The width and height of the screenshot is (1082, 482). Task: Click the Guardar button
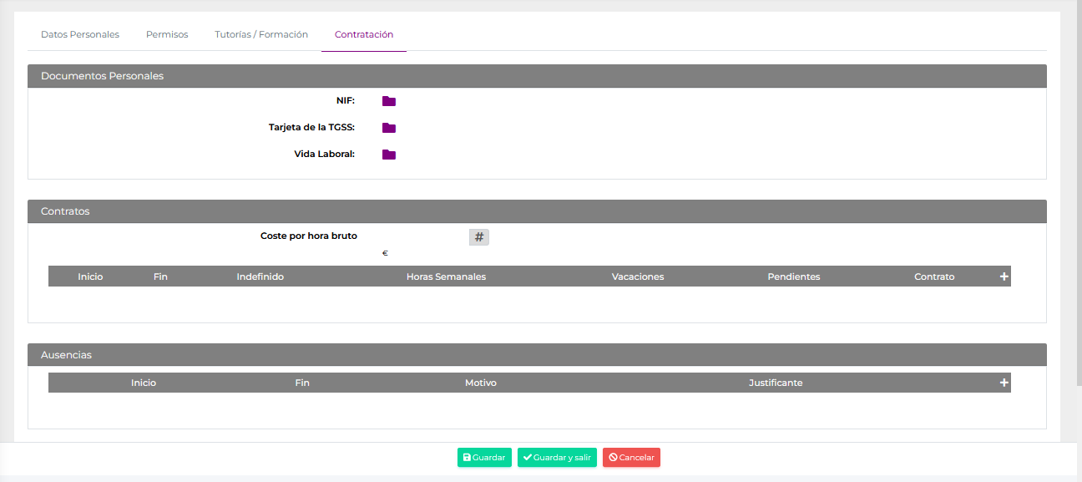click(x=484, y=458)
